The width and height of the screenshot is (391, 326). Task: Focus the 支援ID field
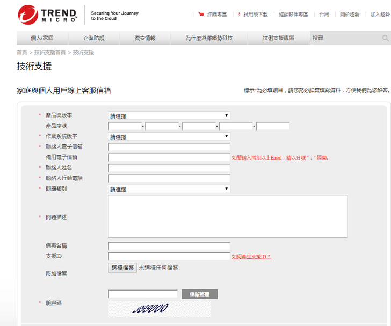[169, 257]
